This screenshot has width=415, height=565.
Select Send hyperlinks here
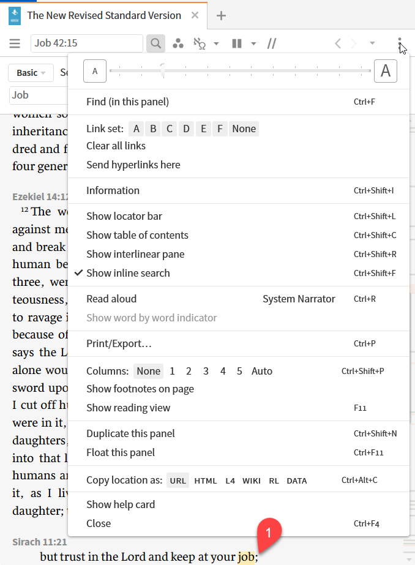(239, 165)
